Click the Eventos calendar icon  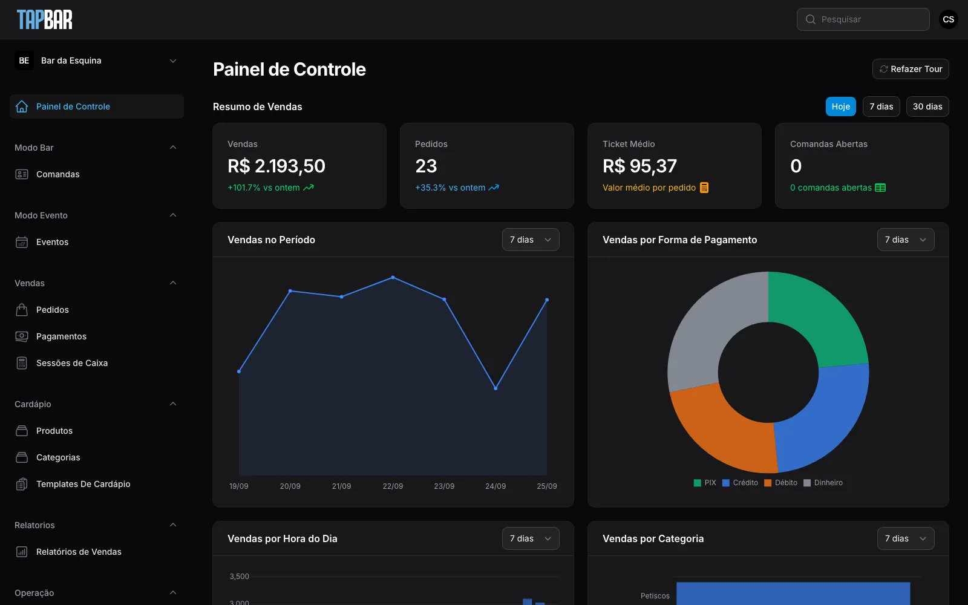[22, 242]
